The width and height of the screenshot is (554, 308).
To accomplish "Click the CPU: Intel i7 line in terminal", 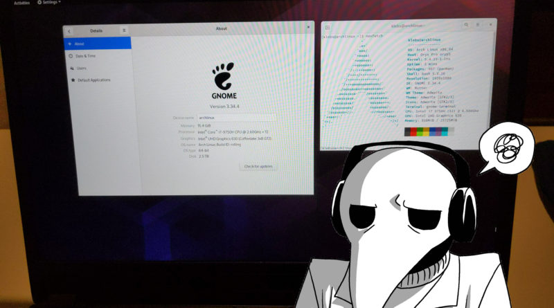I will tap(442, 111).
